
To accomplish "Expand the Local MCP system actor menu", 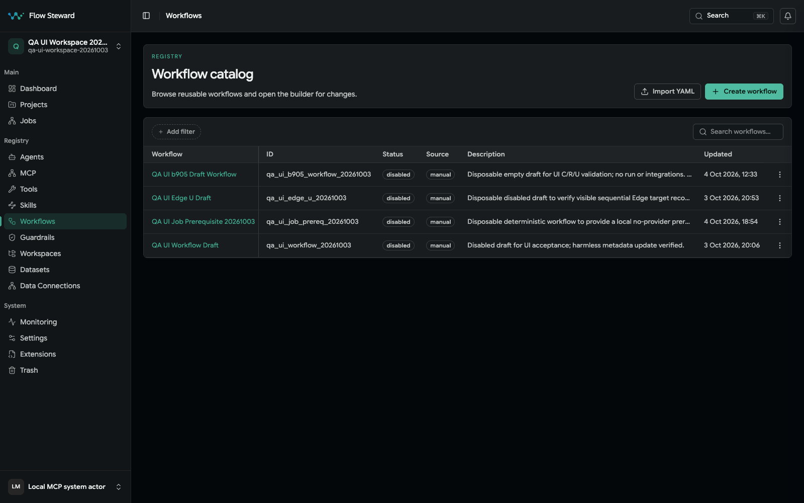I will [65, 487].
